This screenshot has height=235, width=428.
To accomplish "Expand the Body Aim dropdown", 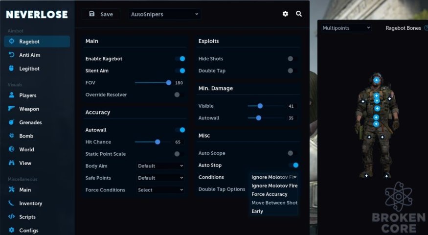I will pos(160,166).
